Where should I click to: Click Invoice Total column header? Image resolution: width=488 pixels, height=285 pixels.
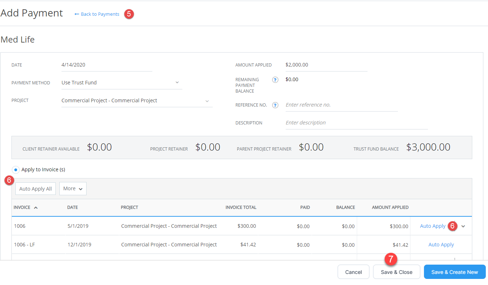pyautogui.click(x=241, y=207)
